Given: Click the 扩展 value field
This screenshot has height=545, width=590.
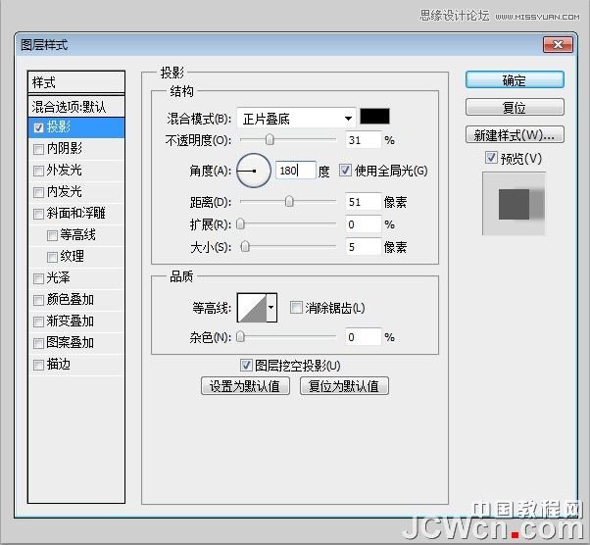Looking at the screenshot, I should click(x=363, y=224).
